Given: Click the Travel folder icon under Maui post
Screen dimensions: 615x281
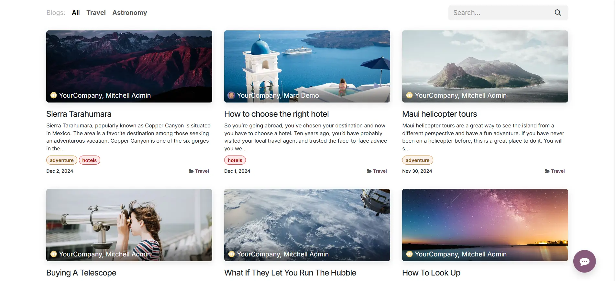Looking at the screenshot, I should (x=547, y=171).
